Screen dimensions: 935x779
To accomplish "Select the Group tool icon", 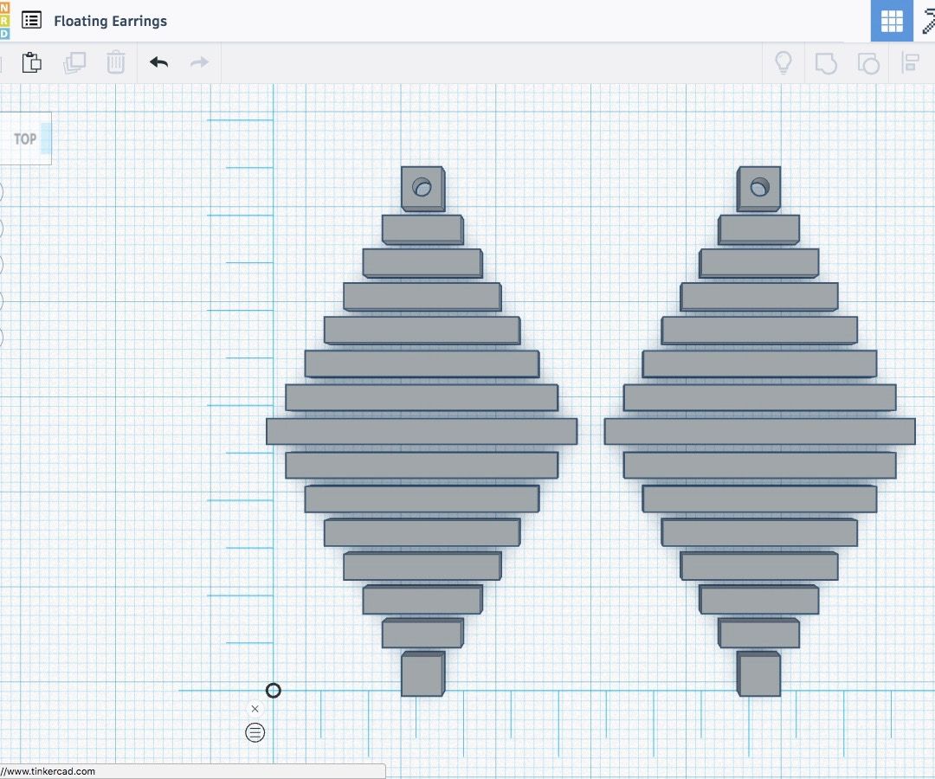I will [826, 61].
